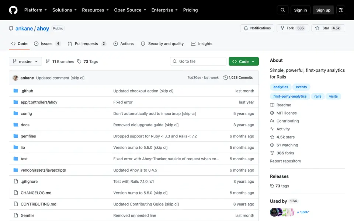Screen dimensions: 354x221
Task: Open the master branch selector dropdown
Action: click(25, 62)
